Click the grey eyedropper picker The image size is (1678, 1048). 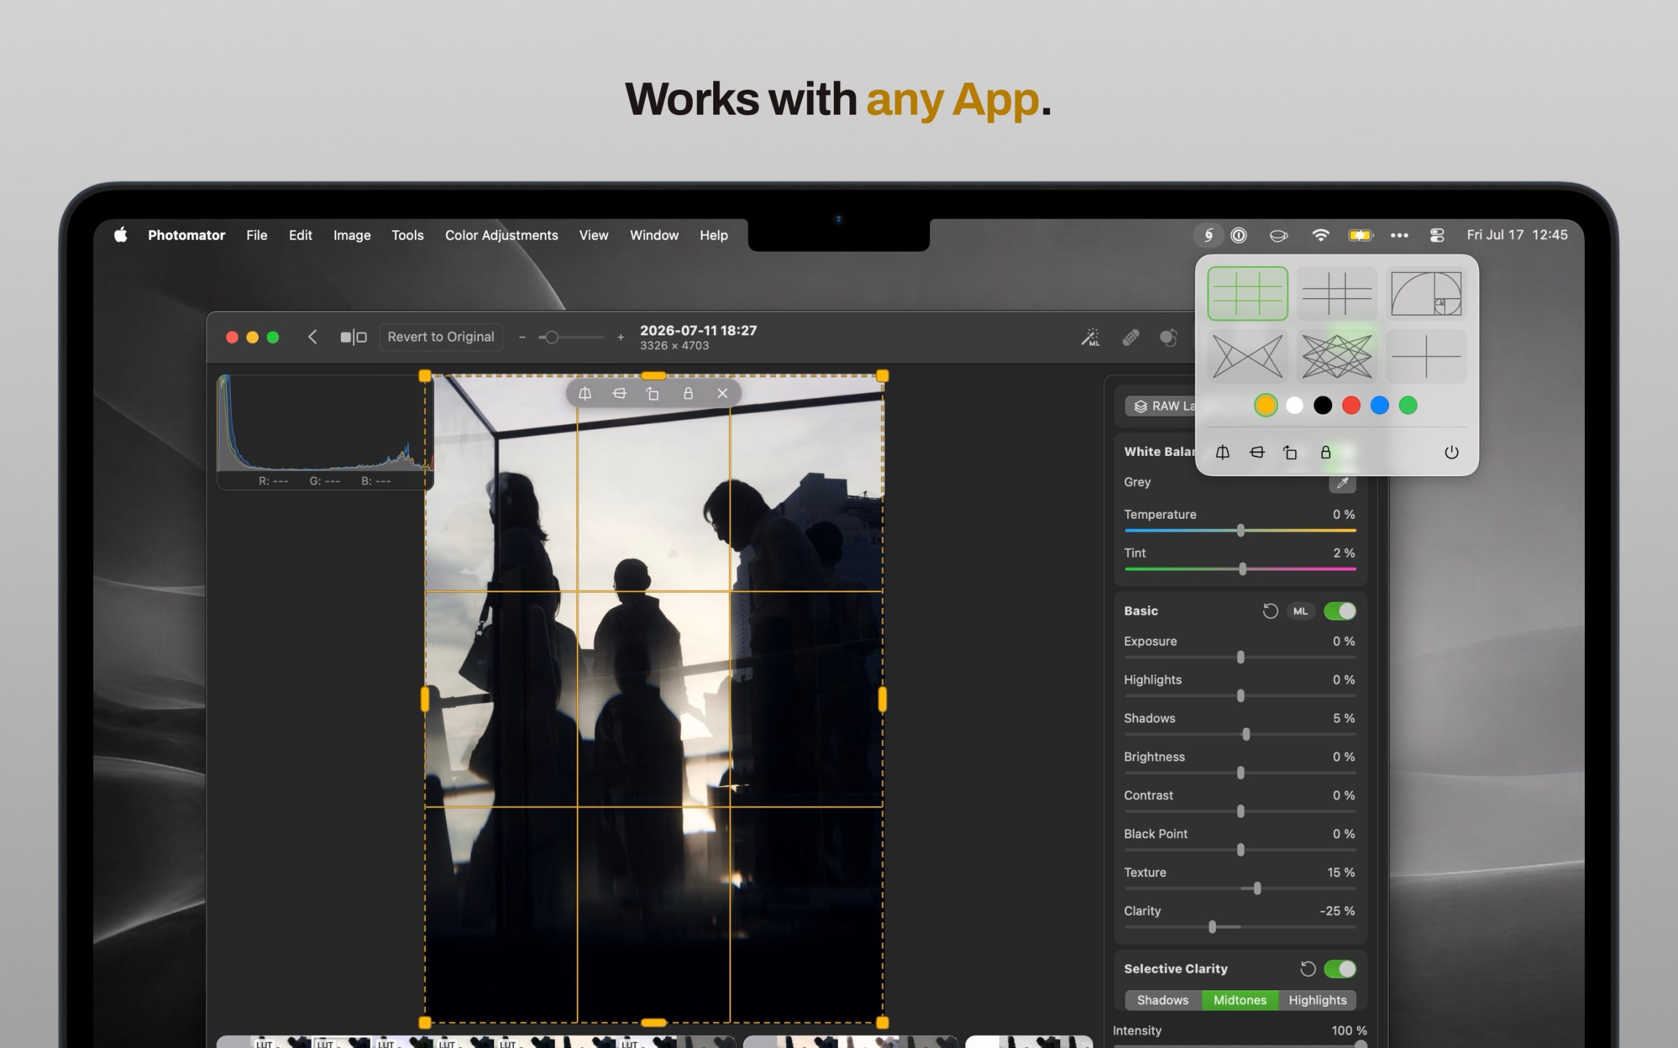(x=1342, y=483)
